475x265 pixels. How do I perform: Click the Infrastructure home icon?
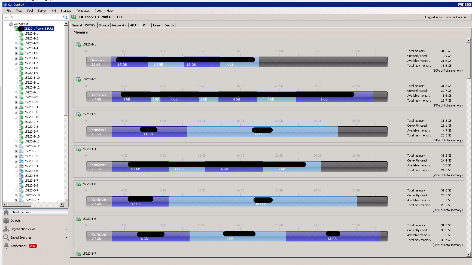coord(6,212)
